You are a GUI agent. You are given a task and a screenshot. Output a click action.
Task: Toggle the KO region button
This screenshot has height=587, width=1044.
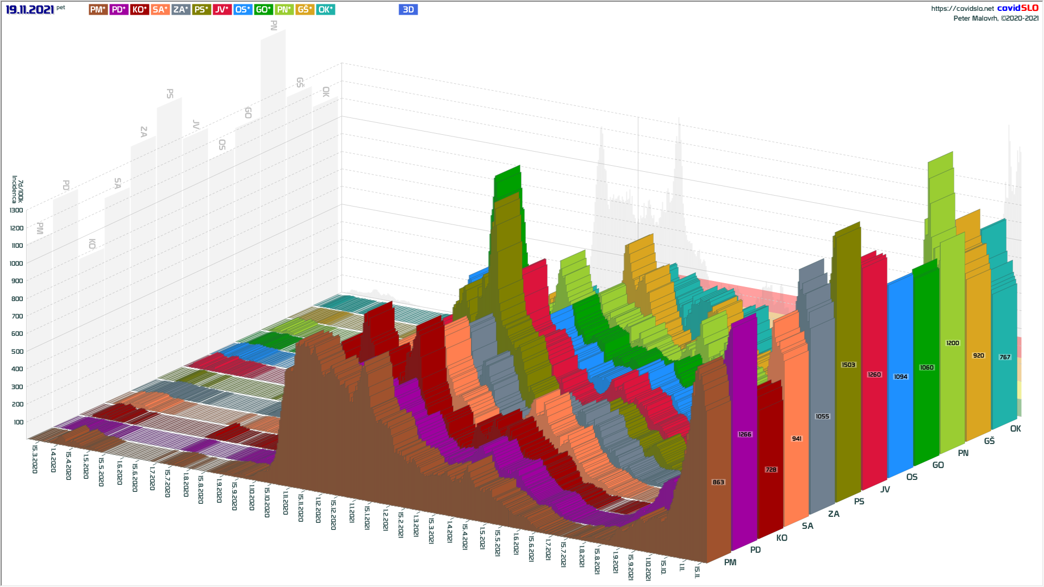pos(139,10)
